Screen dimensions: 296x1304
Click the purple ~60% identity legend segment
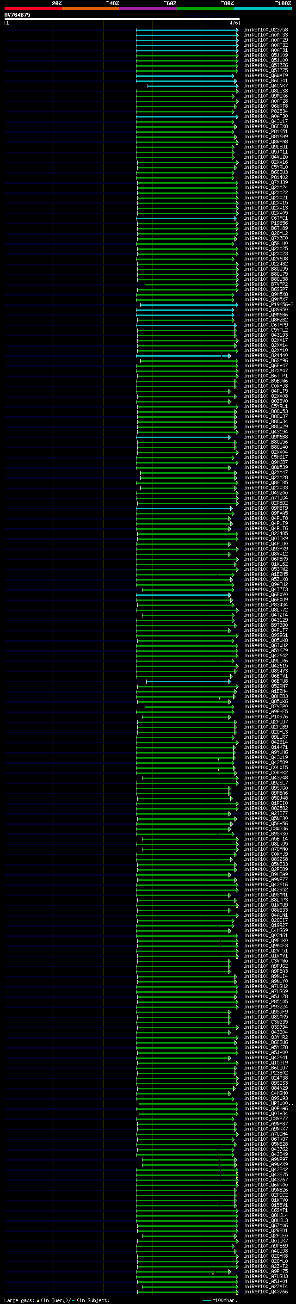pyautogui.click(x=148, y=8)
